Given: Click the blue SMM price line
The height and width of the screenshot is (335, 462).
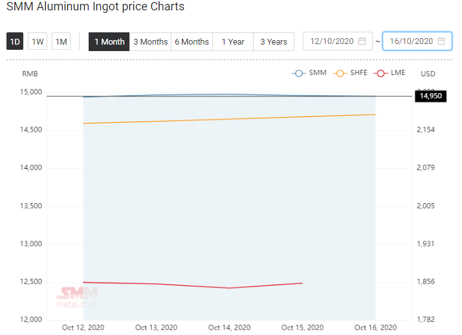Looking at the screenshot, I should point(229,94).
